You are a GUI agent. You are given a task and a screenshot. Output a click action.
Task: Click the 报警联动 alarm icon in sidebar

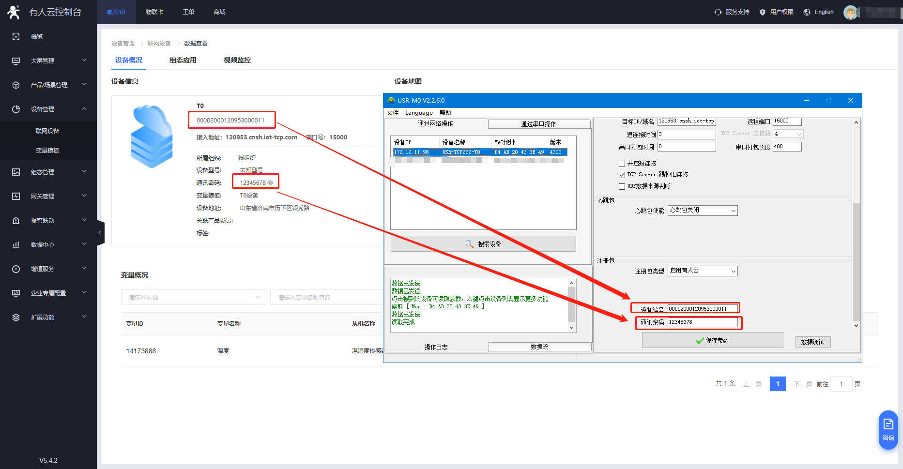[16, 221]
